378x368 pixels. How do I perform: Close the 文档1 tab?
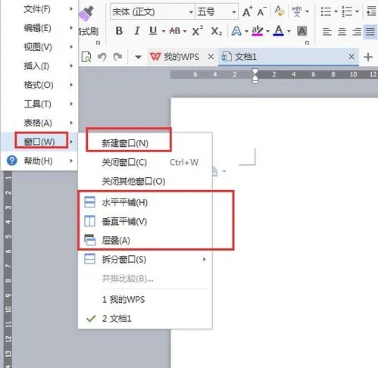click(x=351, y=57)
